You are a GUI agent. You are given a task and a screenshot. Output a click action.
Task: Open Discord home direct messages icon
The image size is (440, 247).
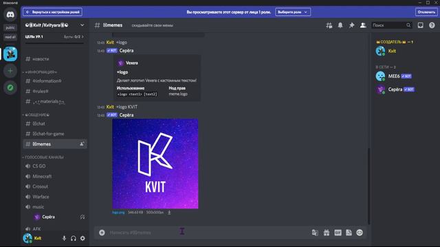click(10, 14)
